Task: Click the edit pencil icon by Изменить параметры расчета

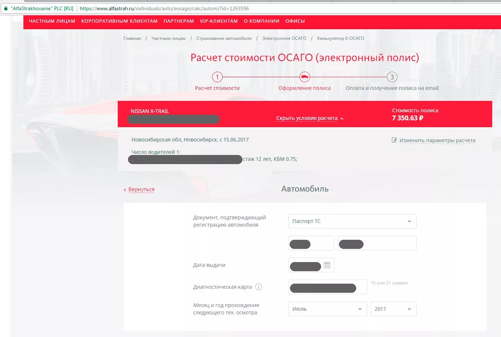Action: [x=394, y=140]
